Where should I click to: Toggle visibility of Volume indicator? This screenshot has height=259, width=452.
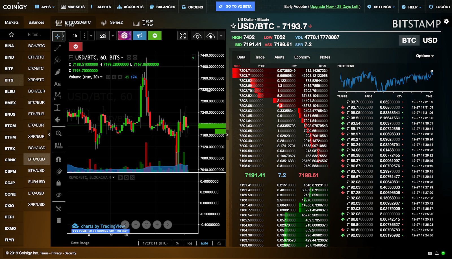point(108,77)
